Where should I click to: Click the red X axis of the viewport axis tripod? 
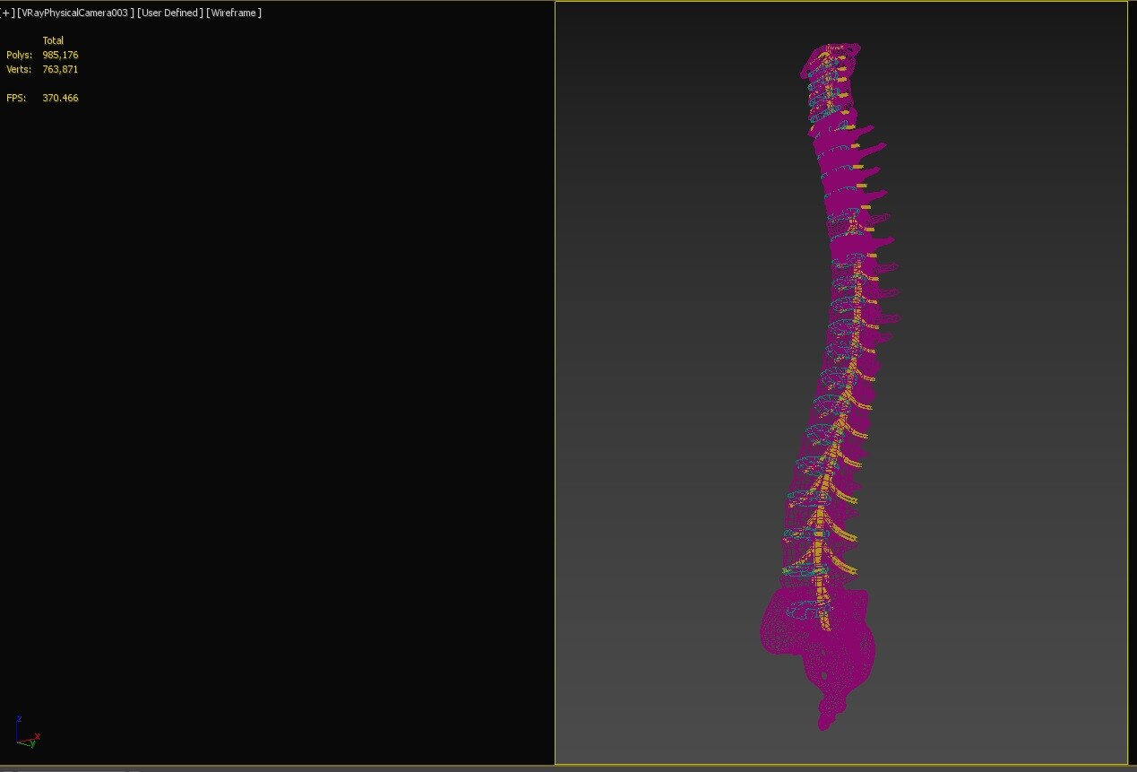36,737
